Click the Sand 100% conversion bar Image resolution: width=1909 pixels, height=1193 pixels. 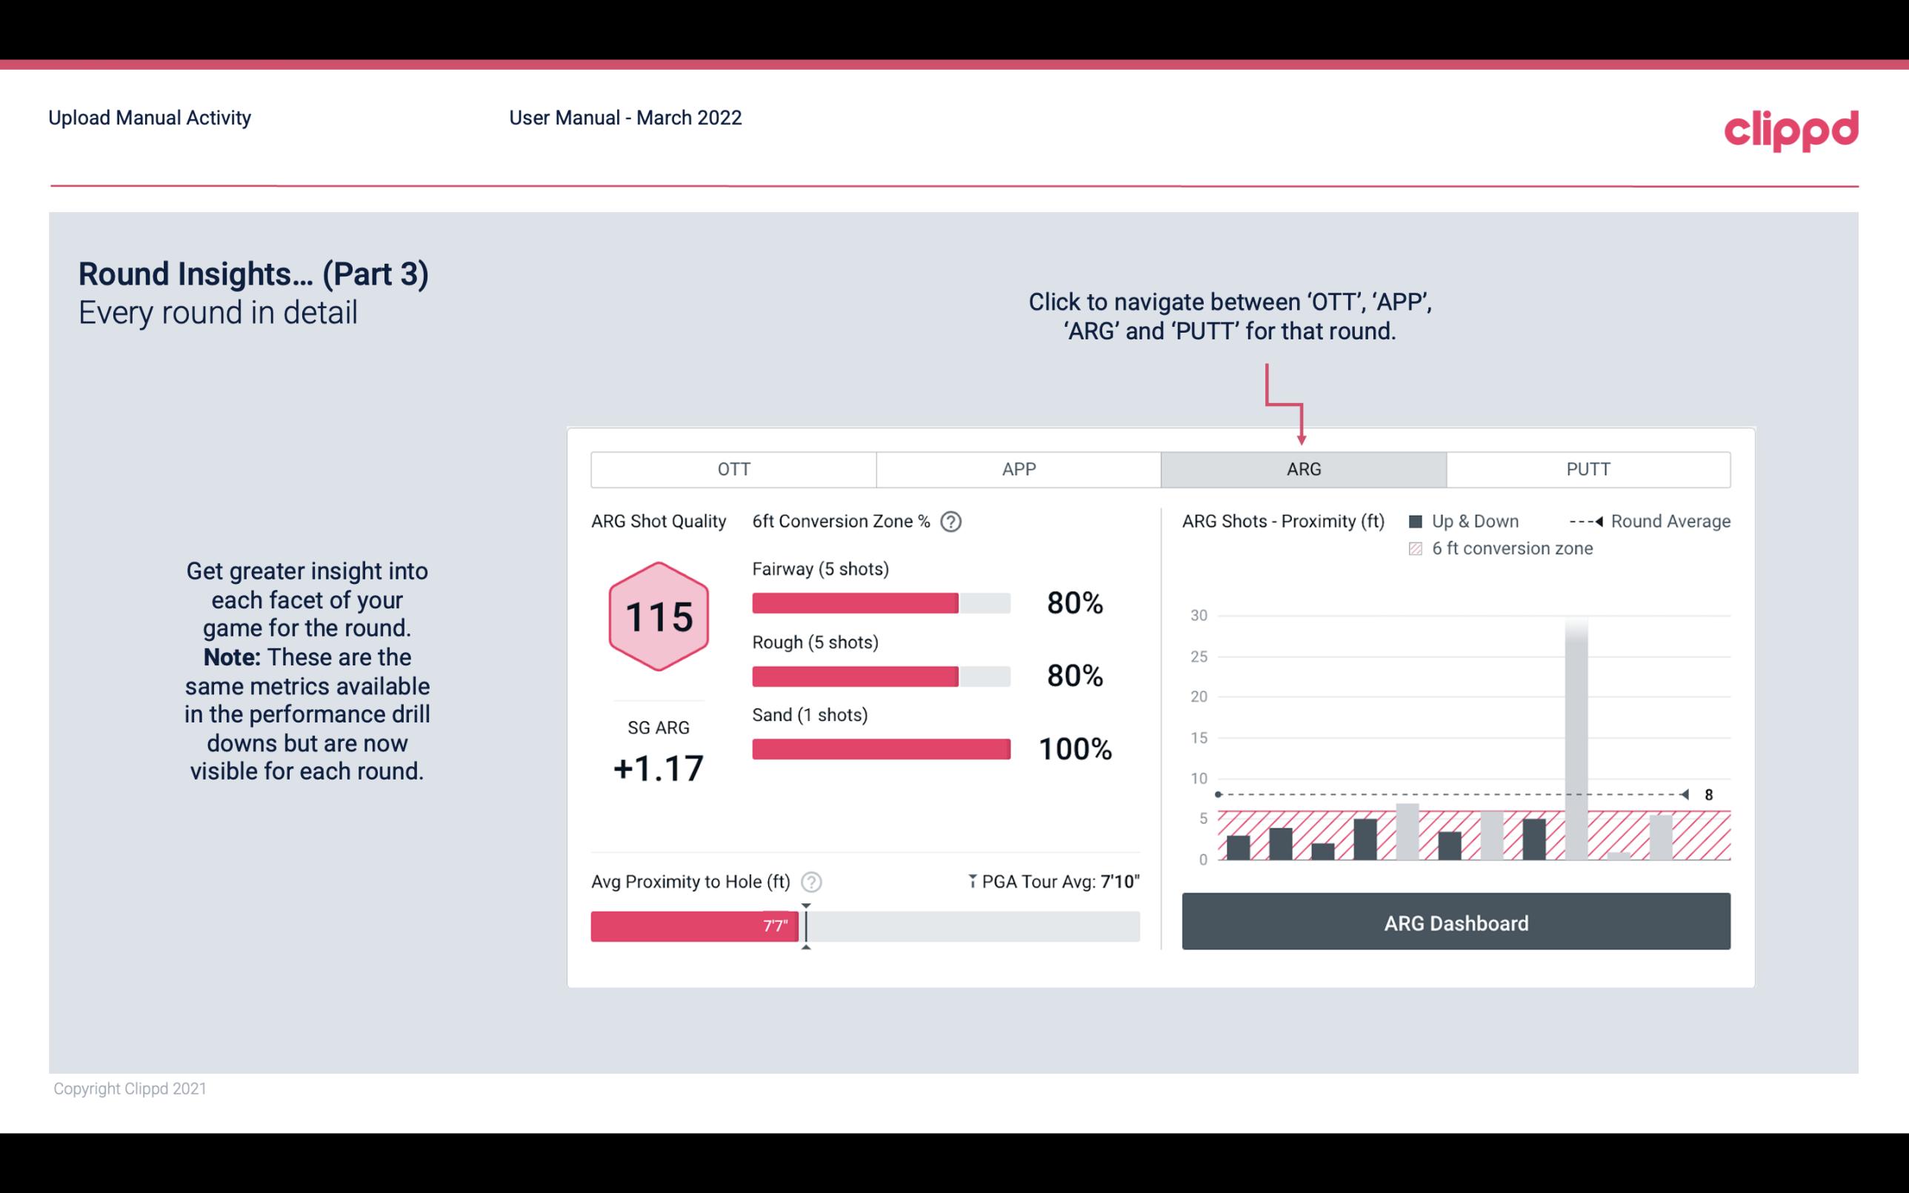coord(880,748)
